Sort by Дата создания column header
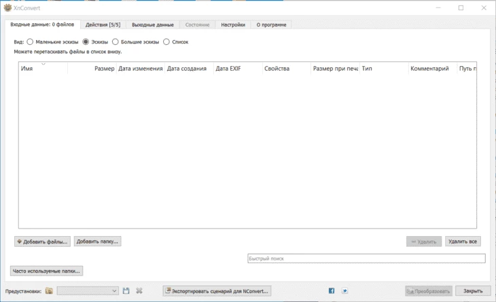This screenshot has height=302, width=496. point(189,69)
